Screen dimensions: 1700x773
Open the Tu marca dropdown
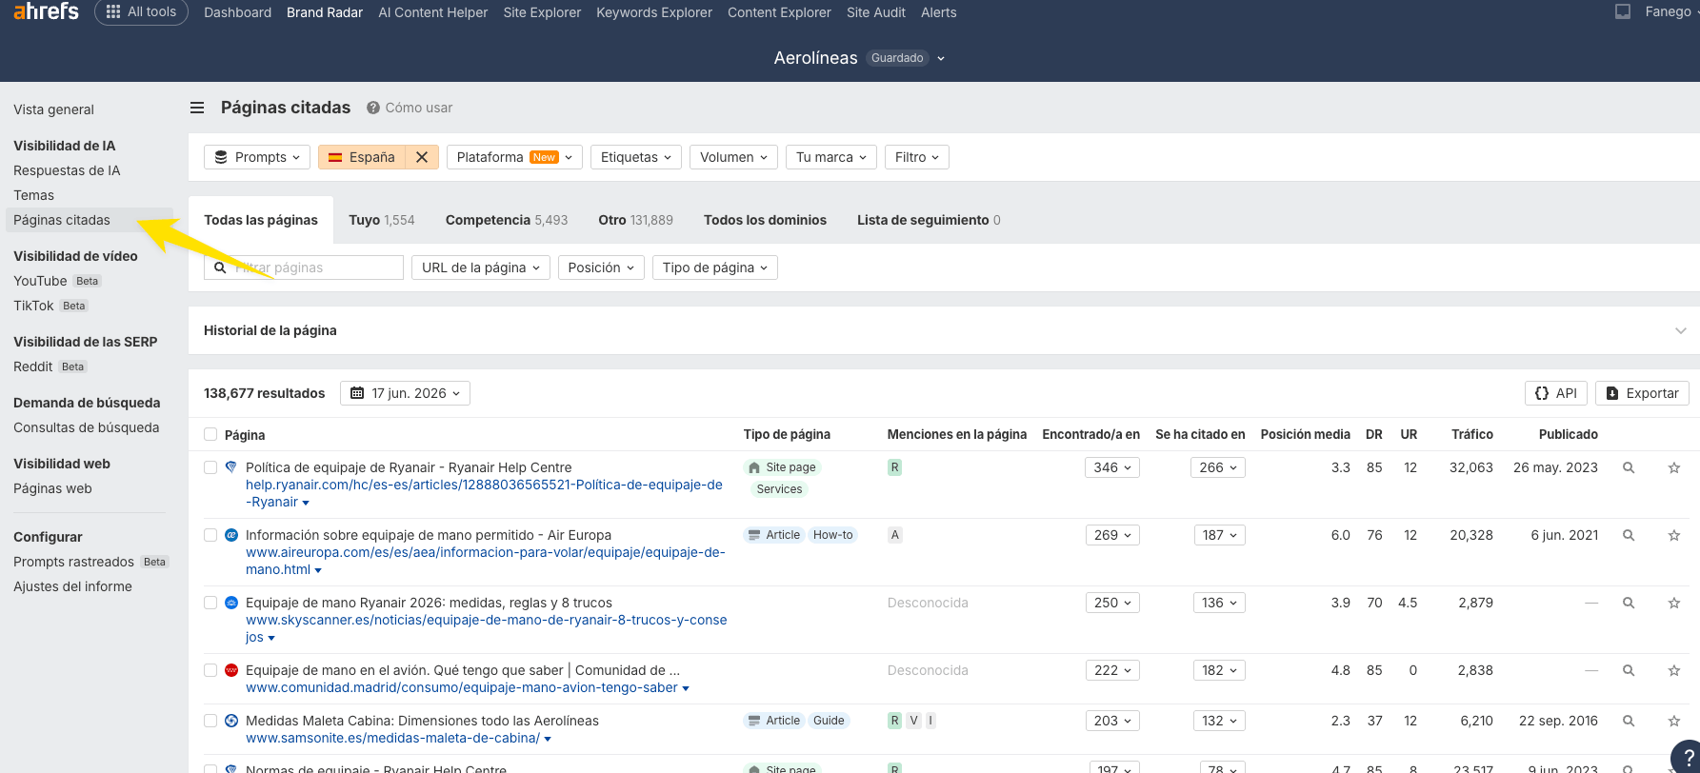[831, 157]
